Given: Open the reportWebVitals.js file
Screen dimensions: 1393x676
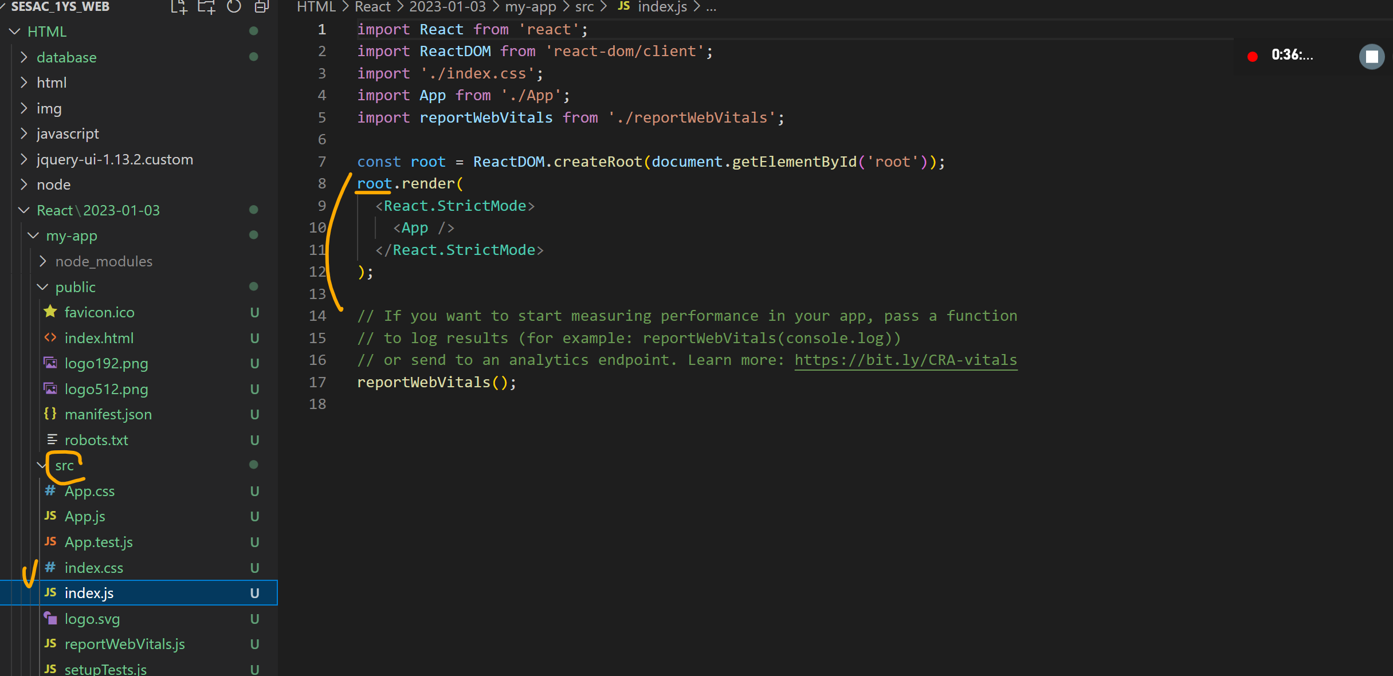Looking at the screenshot, I should click(x=124, y=644).
